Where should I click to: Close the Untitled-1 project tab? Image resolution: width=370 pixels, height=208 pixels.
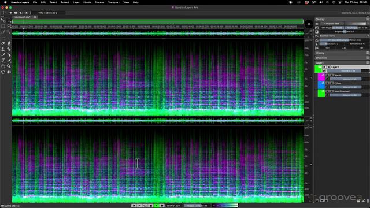35,17
